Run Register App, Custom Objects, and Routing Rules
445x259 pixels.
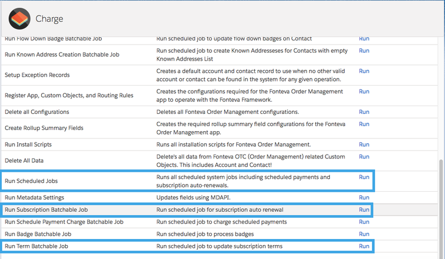pos(364,91)
